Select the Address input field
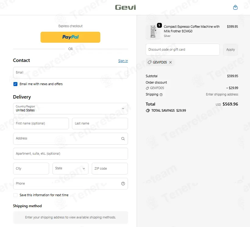250x227 pixels. [70, 139]
